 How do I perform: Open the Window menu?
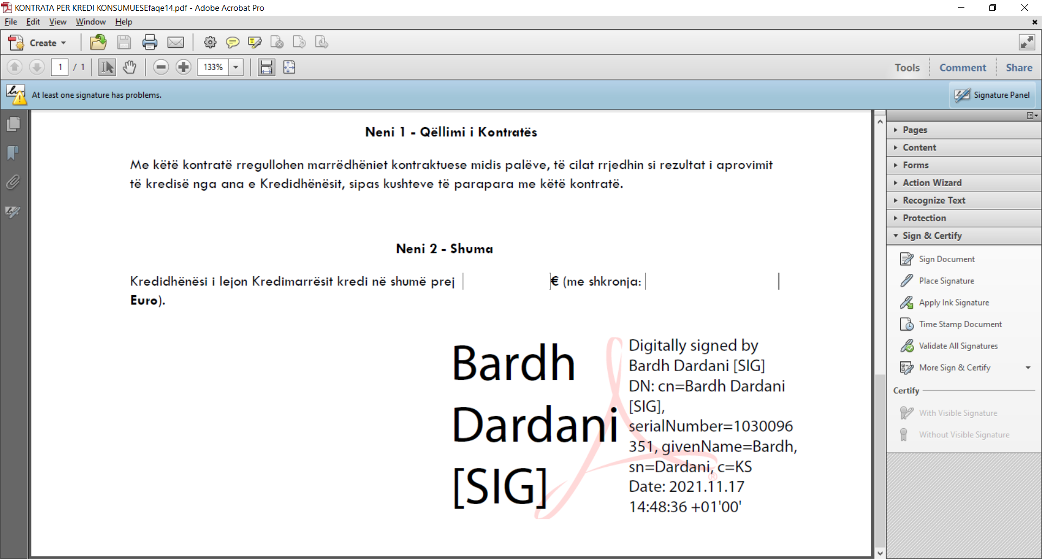pos(91,22)
